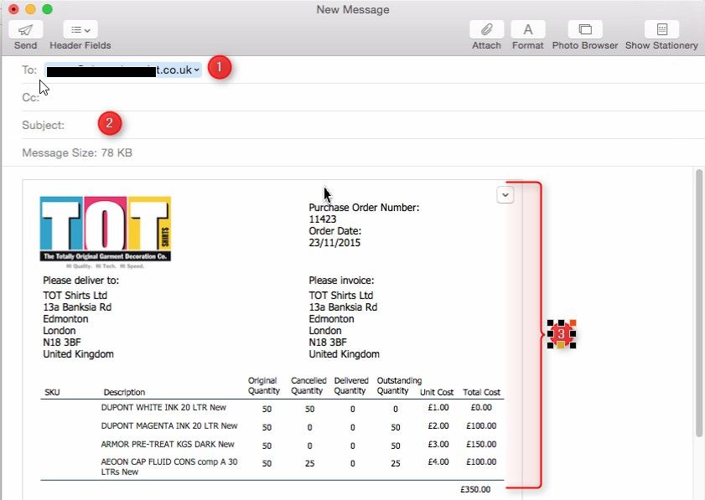Open the Header Fields dropdown
This screenshot has width=705, height=500.
80,29
